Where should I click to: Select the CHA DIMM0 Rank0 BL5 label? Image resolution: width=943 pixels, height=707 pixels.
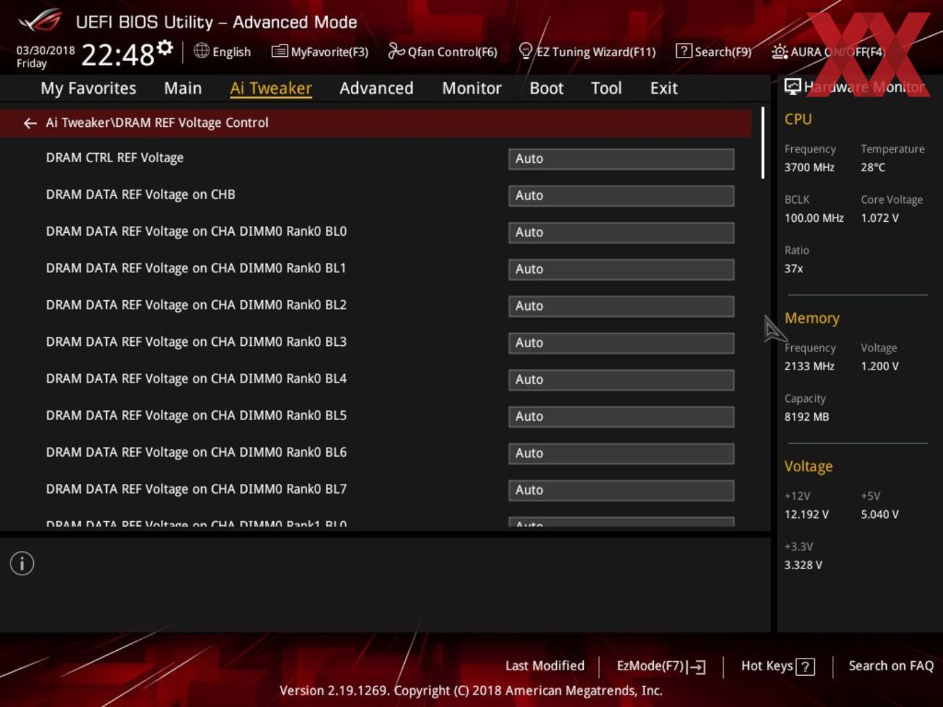coord(196,414)
